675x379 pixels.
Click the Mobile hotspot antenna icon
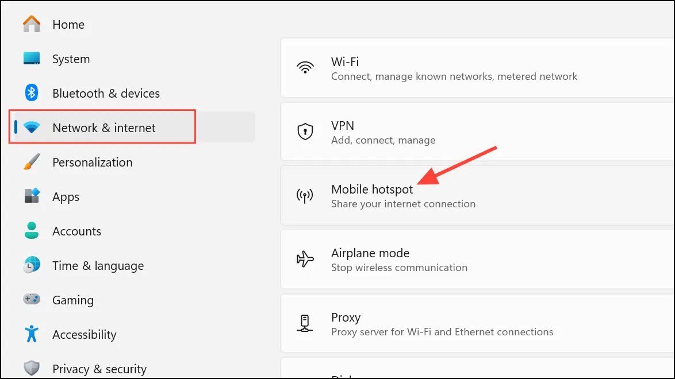click(305, 196)
